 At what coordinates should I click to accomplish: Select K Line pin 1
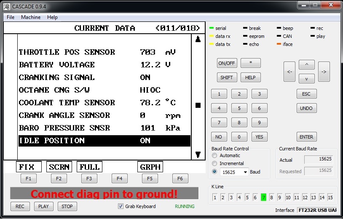point(215,198)
